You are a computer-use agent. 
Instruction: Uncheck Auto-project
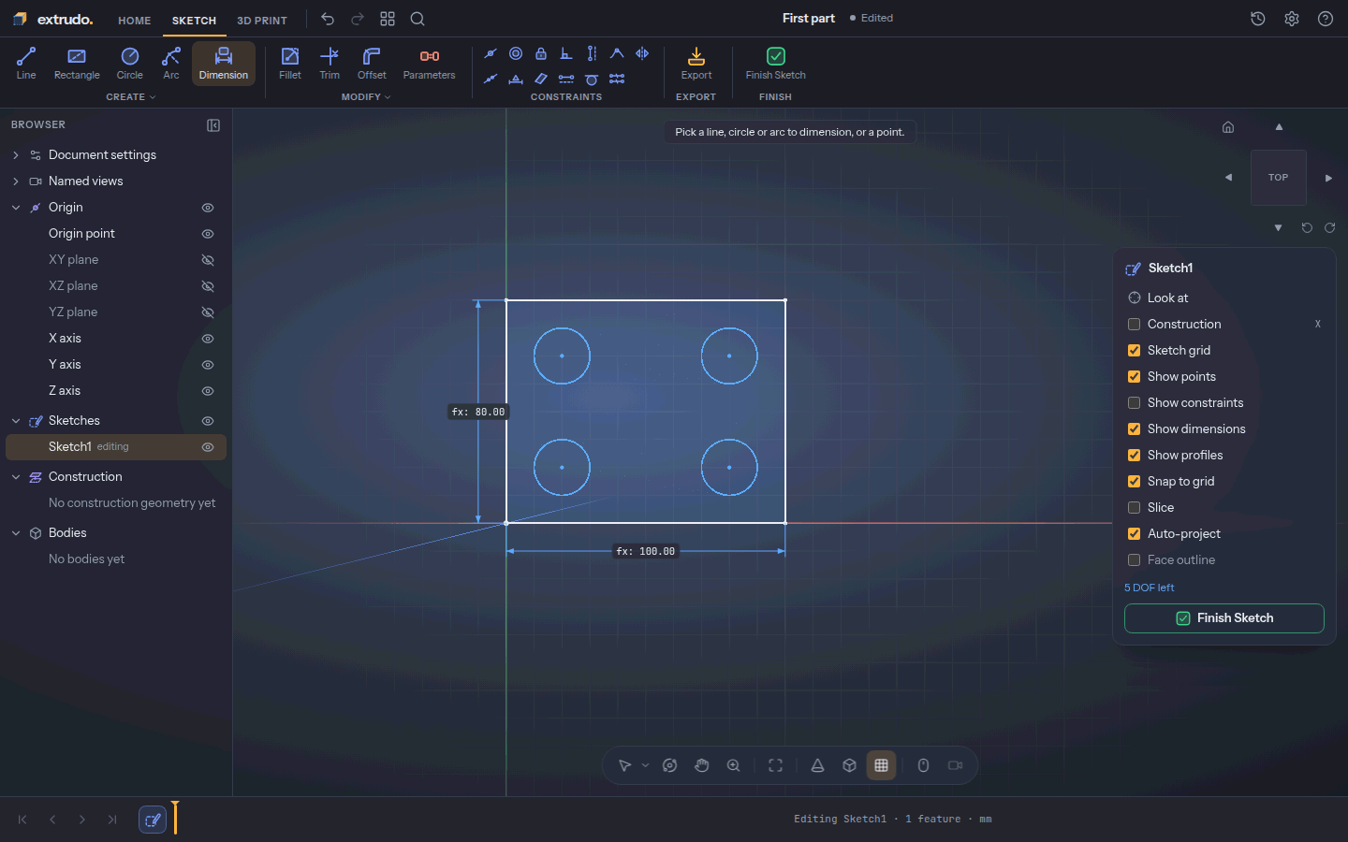pyautogui.click(x=1134, y=534)
